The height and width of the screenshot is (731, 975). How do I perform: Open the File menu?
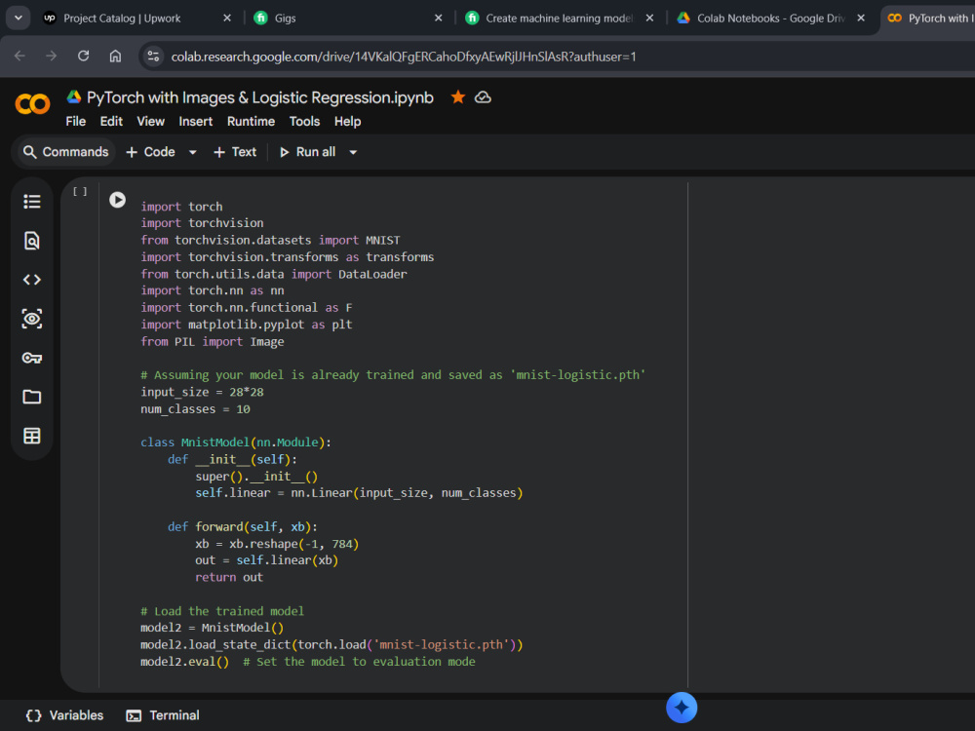[76, 121]
